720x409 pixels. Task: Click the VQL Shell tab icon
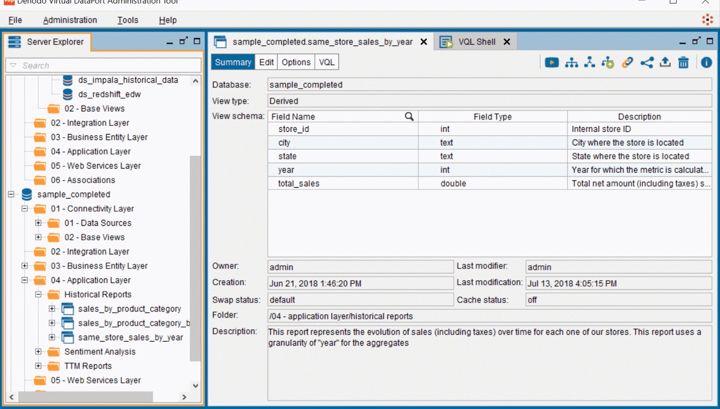point(446,42)
